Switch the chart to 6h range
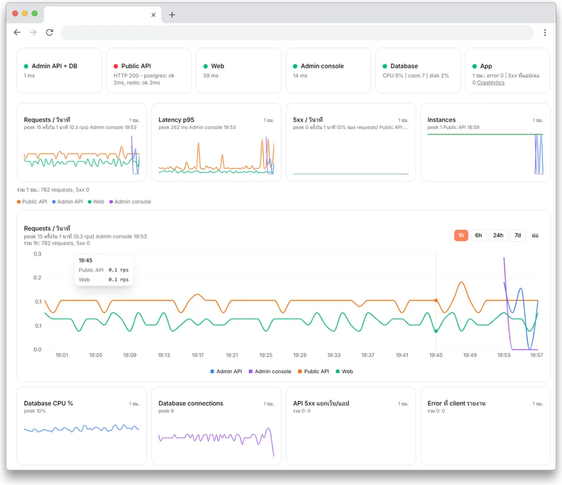Image resolution: width=562 pixels, height=485 pixels. click(478, 236)
